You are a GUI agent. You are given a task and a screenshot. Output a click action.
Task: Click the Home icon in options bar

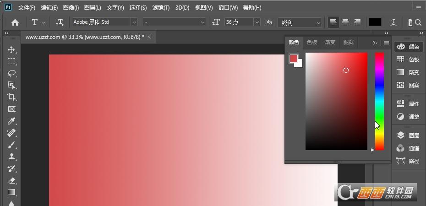tap(15, 22)
